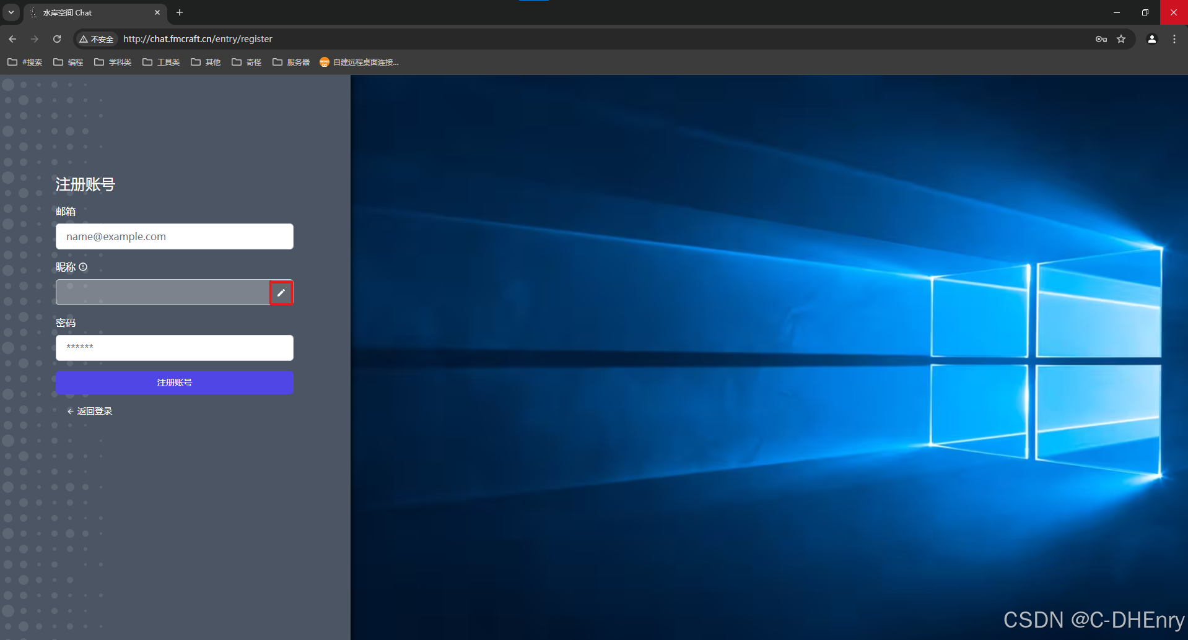Open the browser profile avatar icon
The width and height of the screenshot is (1188, 640).
(1152, 39)
